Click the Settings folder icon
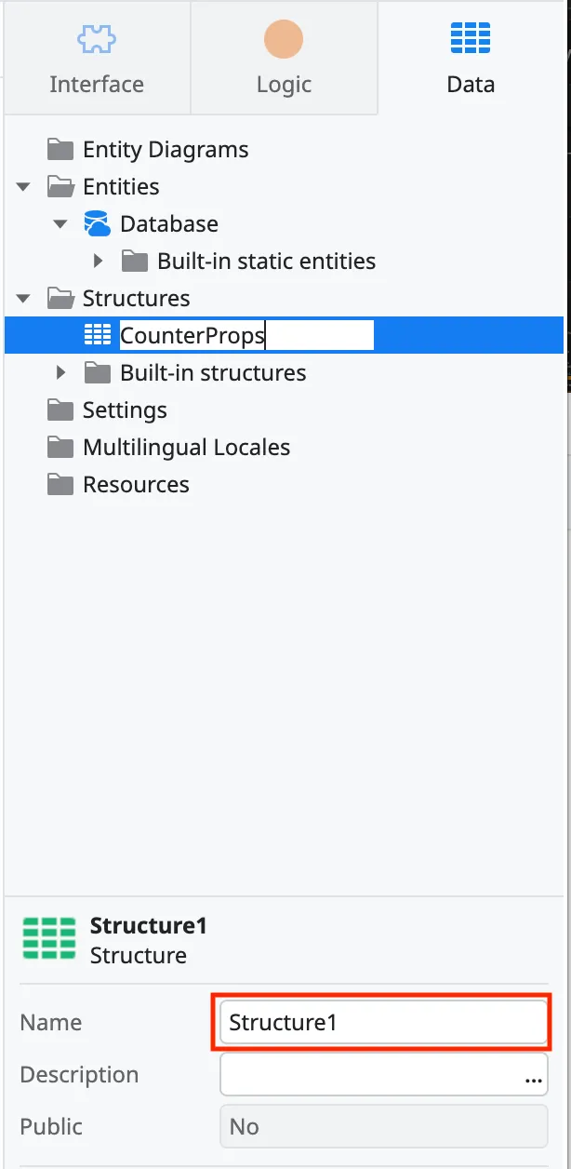This screenshot has height=1169, width=571. [60, 410]
